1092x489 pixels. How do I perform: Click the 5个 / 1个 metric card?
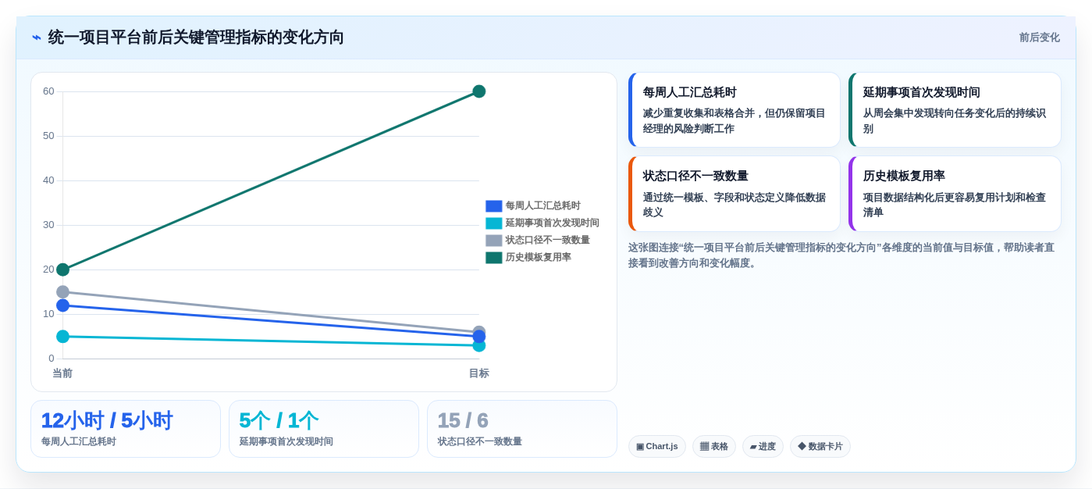[x=324, y=429]
